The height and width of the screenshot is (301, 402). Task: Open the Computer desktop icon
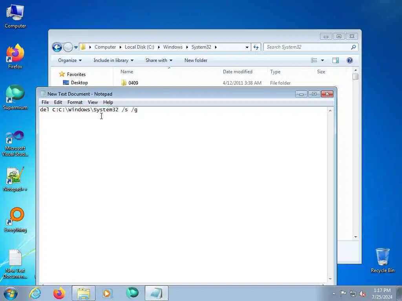click(x=15, y=16)
